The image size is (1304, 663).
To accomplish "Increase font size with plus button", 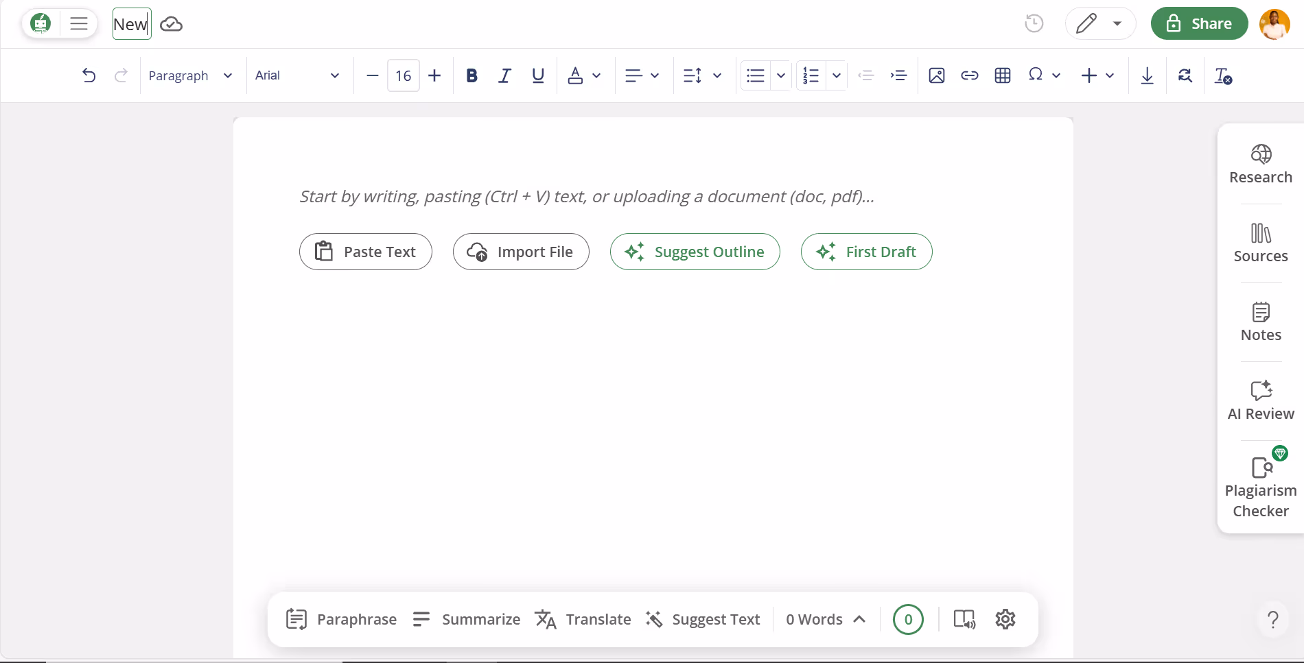I will (434, 75).
